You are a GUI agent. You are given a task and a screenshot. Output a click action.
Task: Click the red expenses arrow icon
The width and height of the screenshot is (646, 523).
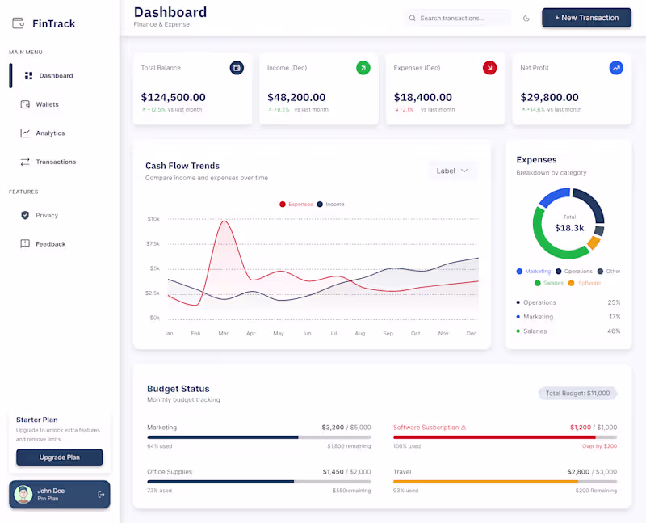490,68
